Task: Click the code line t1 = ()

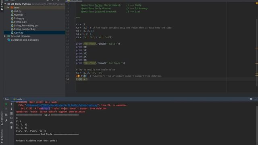Action: (x=81, y=25)
